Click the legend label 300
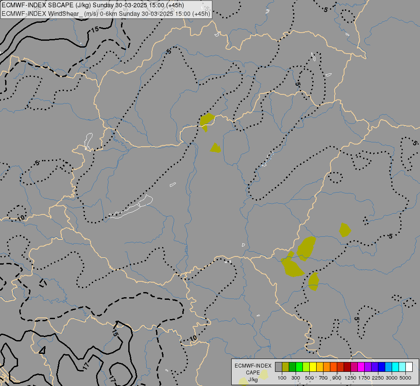 [296, 378]
